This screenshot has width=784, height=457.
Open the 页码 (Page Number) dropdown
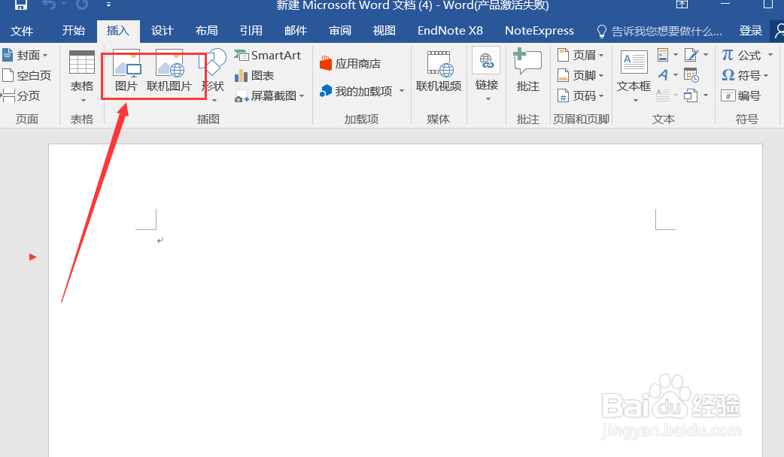point(581,95)
